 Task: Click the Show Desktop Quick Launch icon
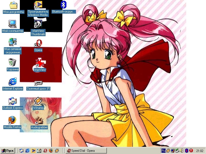click(39, 151)
